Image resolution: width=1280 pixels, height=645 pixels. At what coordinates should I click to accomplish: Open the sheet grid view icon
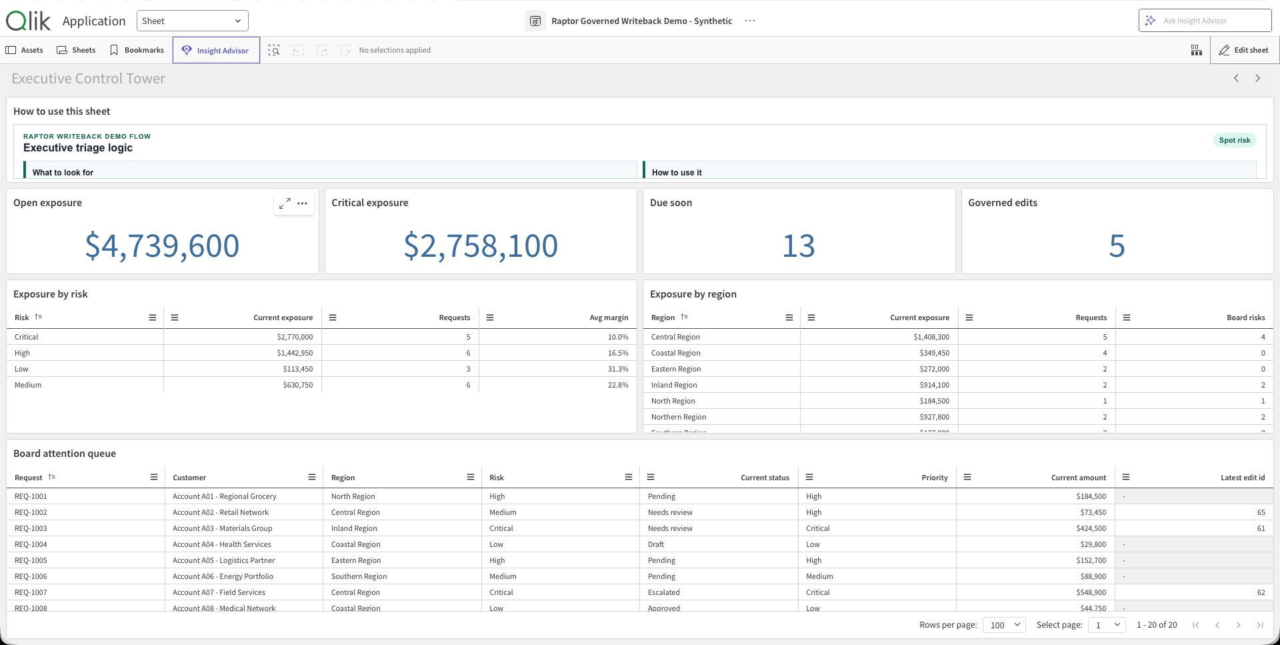point(1197,50)
